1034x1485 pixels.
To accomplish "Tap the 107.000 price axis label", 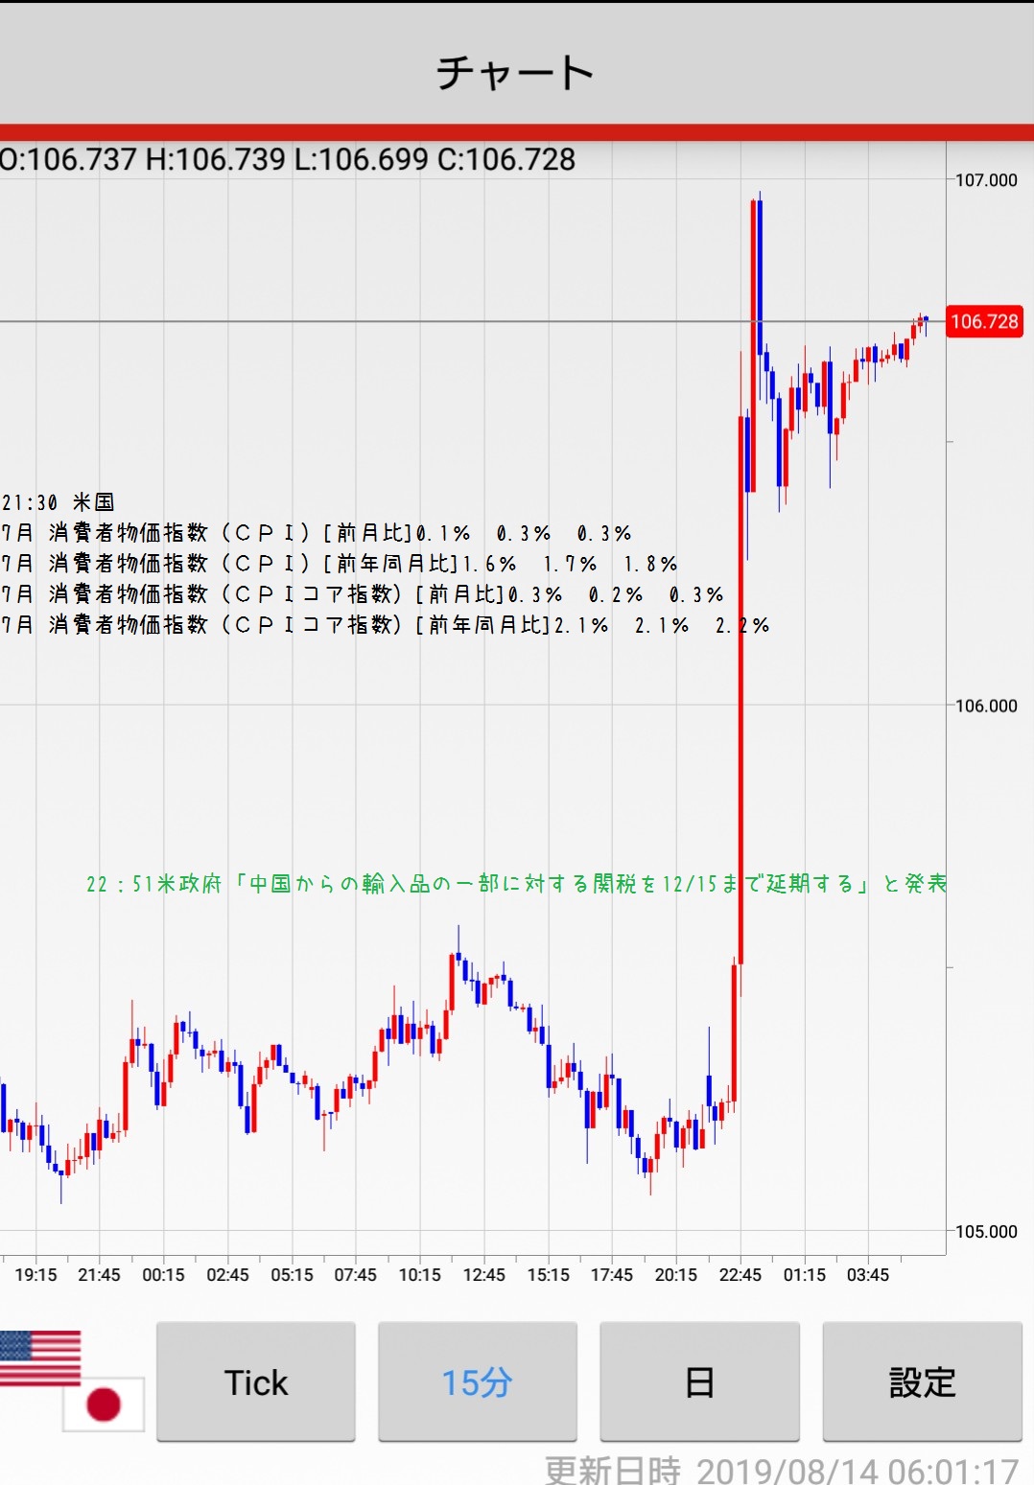I will click(986, 180).
